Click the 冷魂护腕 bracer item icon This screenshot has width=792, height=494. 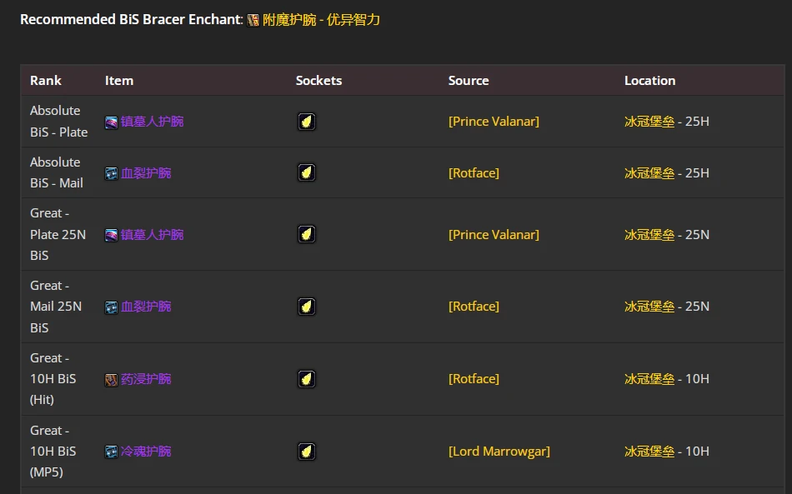point(111,452)
